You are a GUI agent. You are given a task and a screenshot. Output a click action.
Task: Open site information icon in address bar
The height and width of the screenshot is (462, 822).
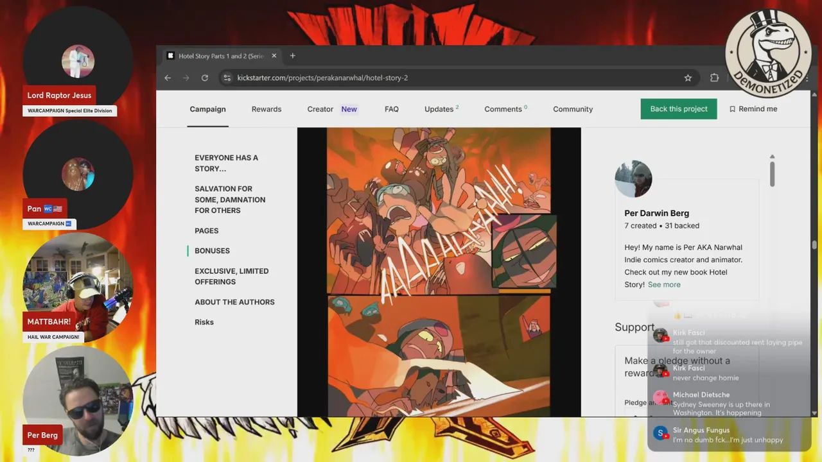(226, 78)
